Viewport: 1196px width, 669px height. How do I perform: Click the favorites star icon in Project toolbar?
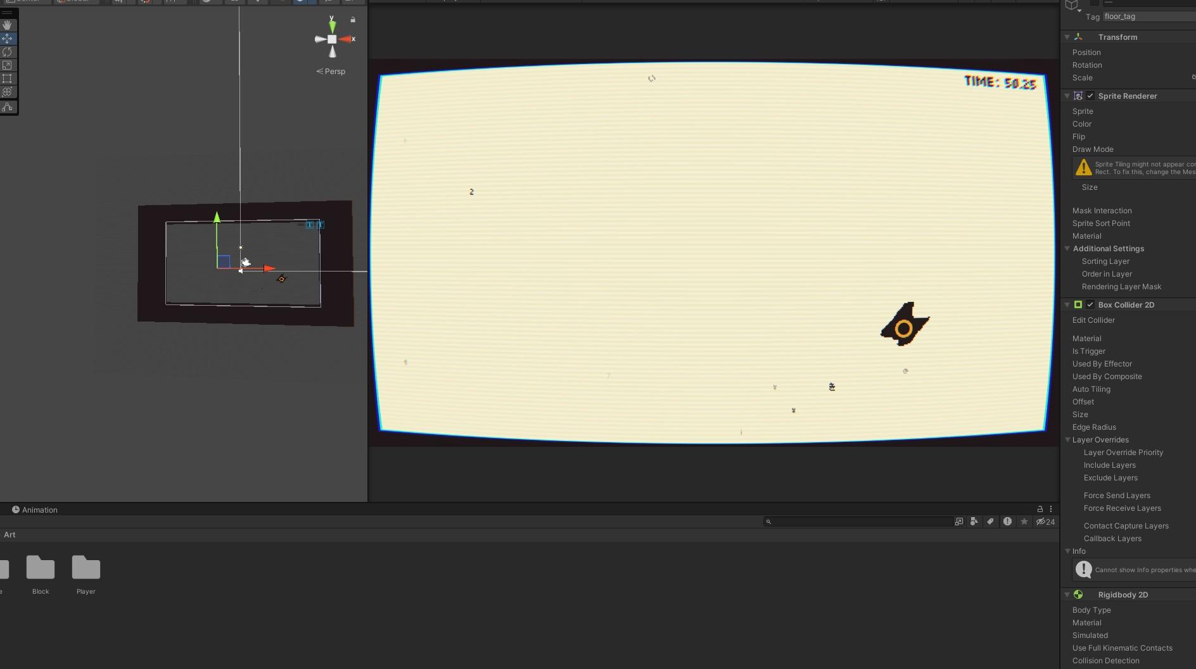click(1024, 522)
